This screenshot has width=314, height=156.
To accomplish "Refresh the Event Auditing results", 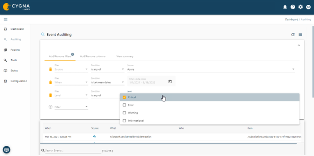I will [x=293, y=35].
